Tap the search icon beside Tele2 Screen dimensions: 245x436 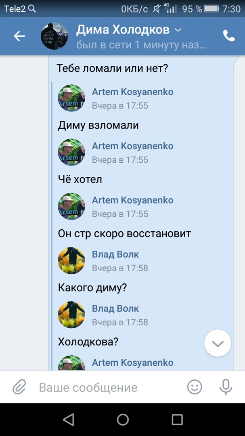pyautogui.click(x=32, y=9)
